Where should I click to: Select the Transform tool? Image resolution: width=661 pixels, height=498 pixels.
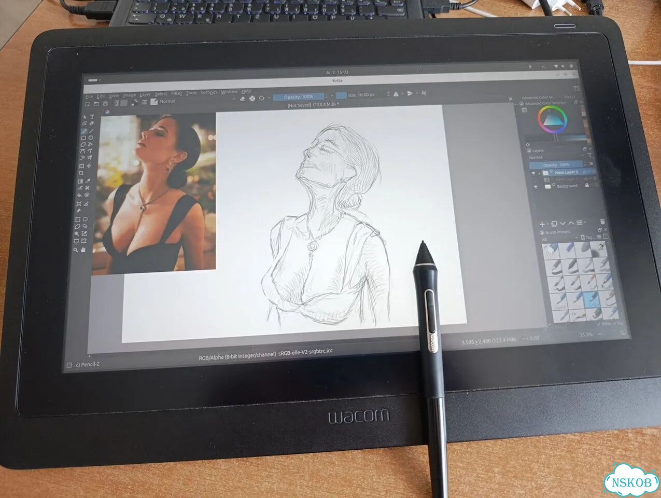coord(81,166)
